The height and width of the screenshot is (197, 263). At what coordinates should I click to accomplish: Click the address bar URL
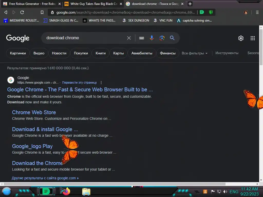(x=125, y=12)
